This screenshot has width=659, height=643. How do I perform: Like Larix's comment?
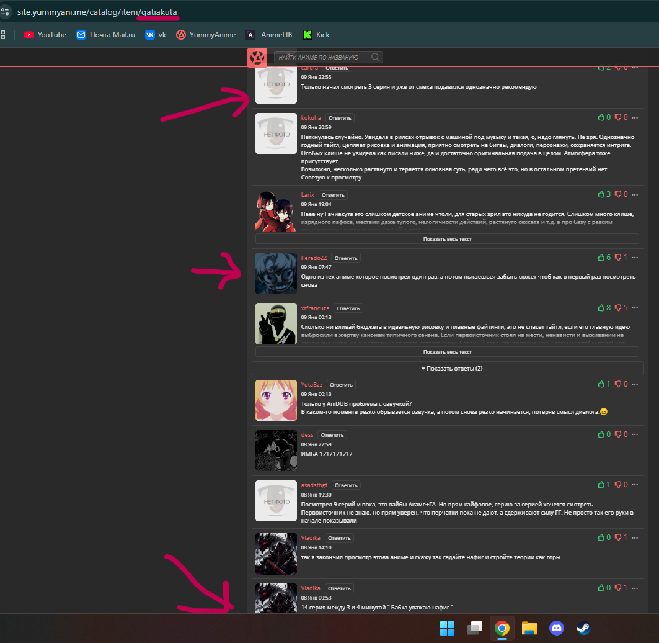[x=604, y=194]
